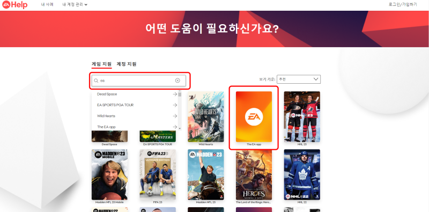The height and width of the screenshot is (212, 429).
Task: Open The Lord of the Rings: Heroes cover
Action: (254, 174)
